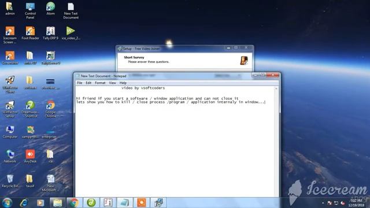Minimize the Setup - Free Video Joiner window
The image size is (370, 208).
[x=228, y=48]
